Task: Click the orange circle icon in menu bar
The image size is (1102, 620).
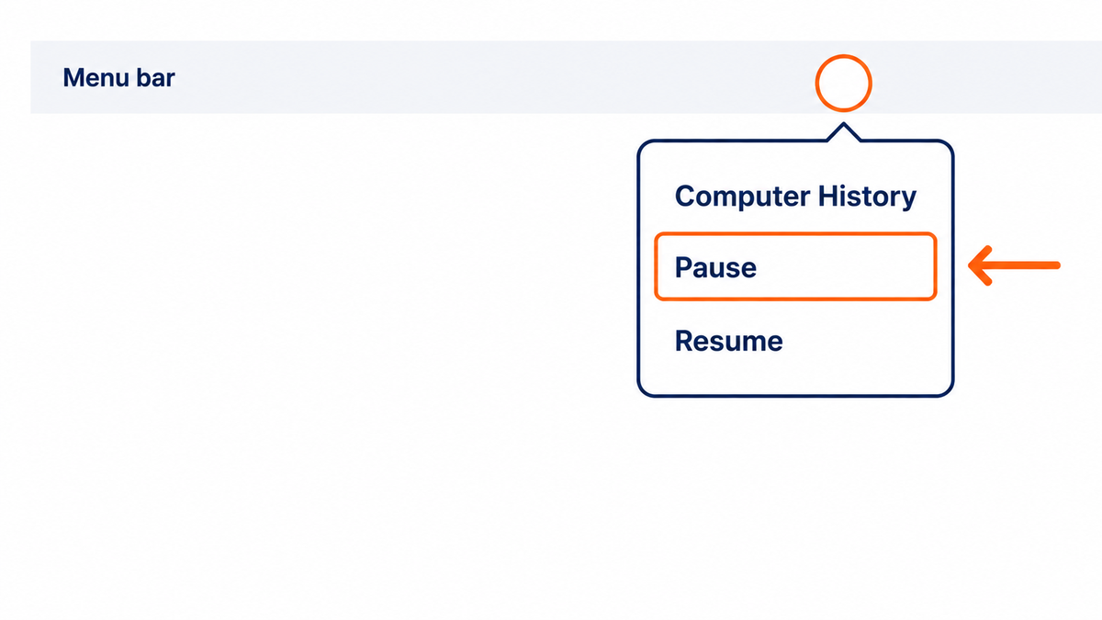Action: [843, 84]
